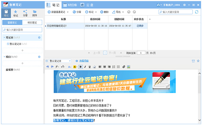Screen dimensions: 202x125
Task: Click the 已同步 sync status cell
Action: tap(140, 26)
